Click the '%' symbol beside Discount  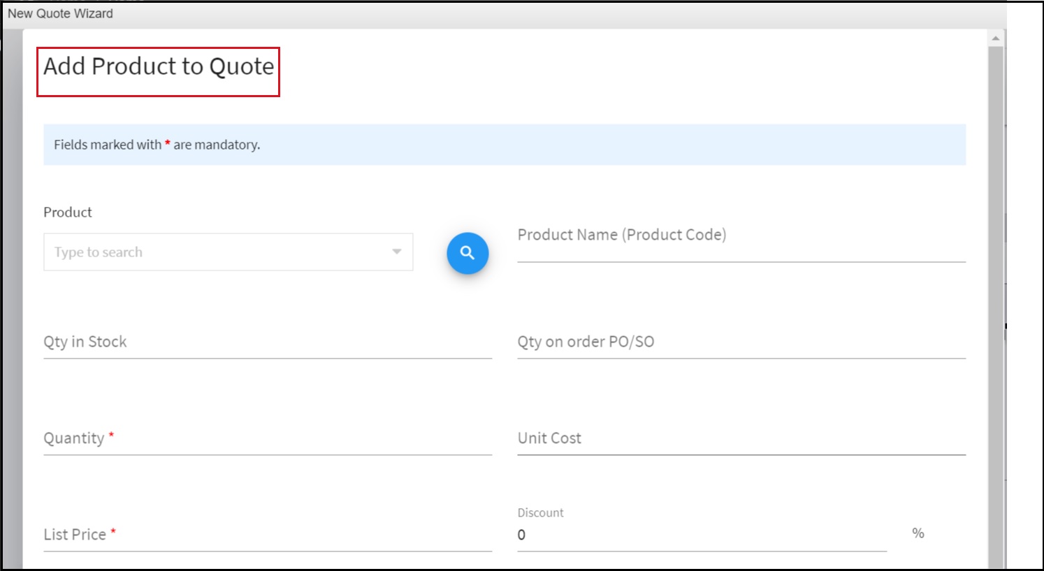click(918, 533)
